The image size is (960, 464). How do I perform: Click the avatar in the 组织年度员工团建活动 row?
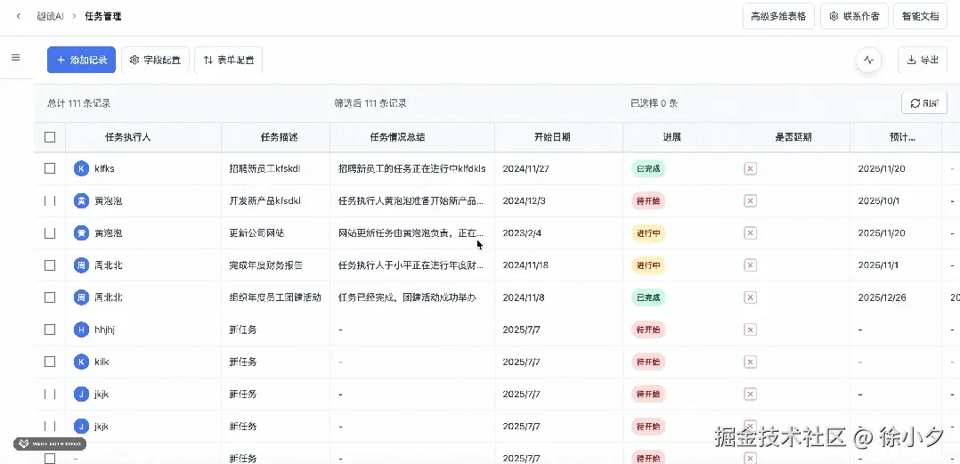pyautogui.click(x=81, y=297)
